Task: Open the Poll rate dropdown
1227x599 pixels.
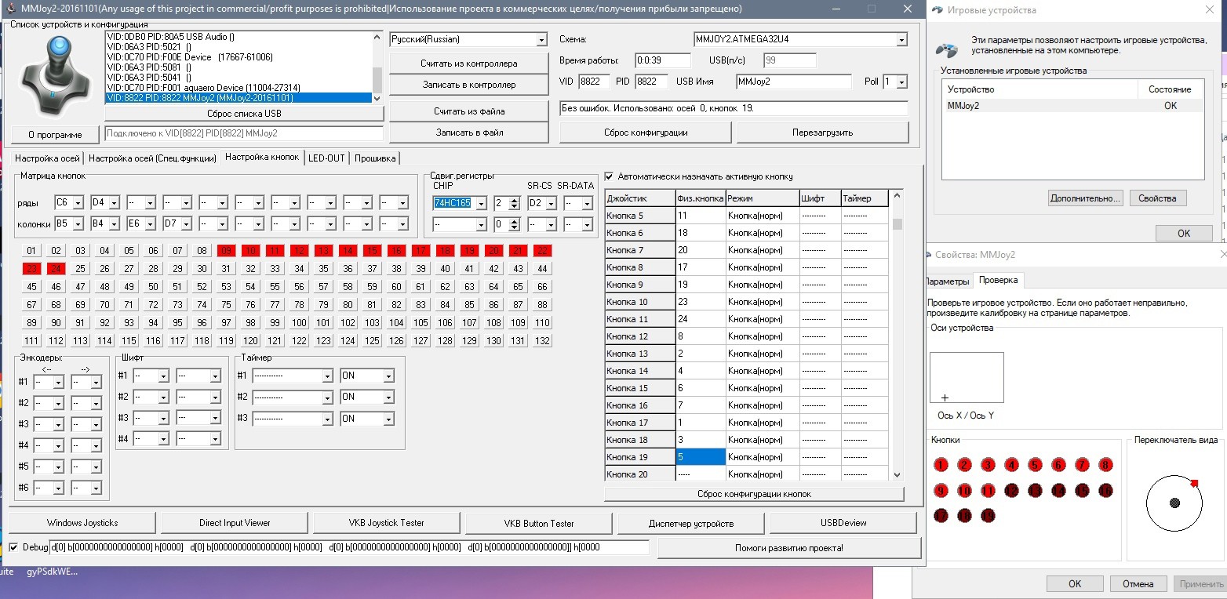Action: pos(901,82)
